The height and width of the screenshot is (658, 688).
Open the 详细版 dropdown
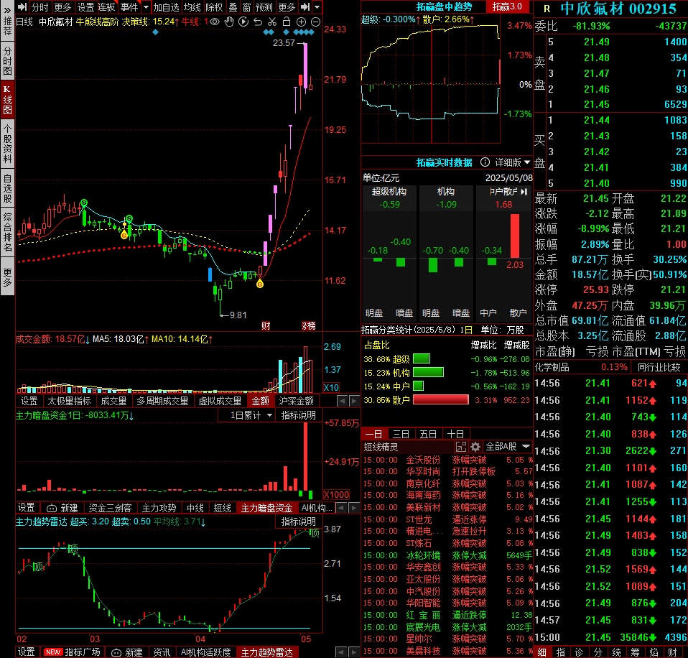(x=513, y=162)
